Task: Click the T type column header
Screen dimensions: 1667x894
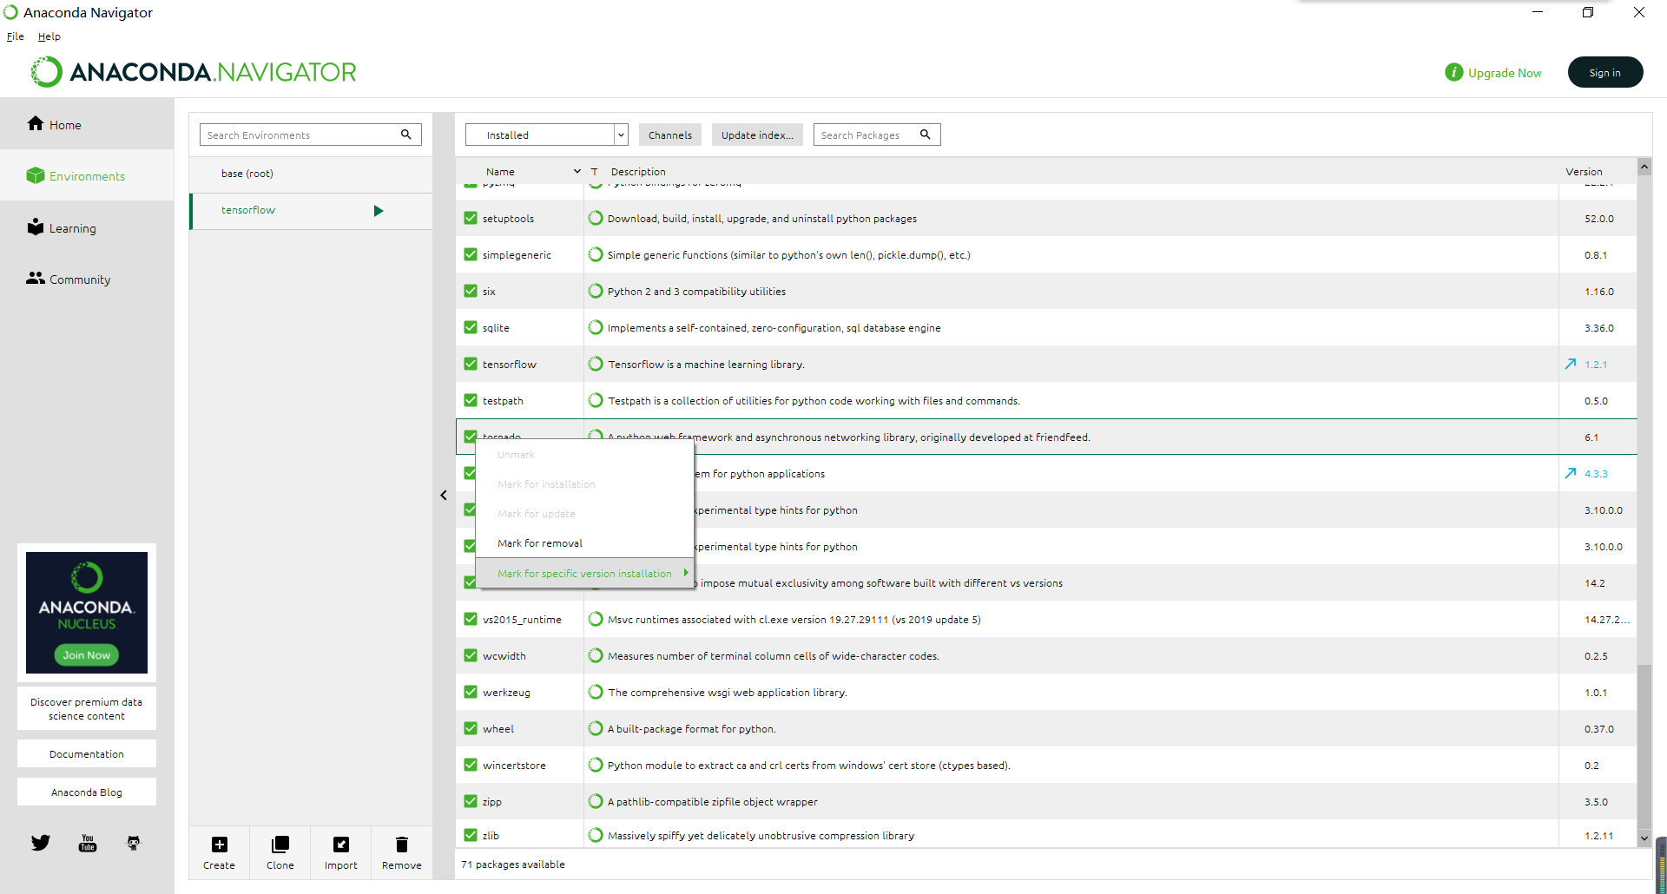Action: 594,172
